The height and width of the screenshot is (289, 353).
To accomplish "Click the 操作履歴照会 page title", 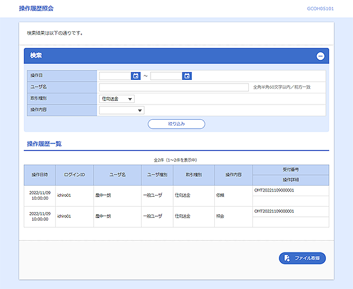I will (36, 9).
